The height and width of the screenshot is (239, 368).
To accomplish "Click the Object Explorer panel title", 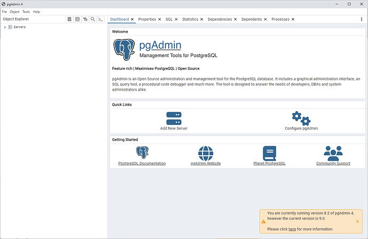I will (15, 19).
